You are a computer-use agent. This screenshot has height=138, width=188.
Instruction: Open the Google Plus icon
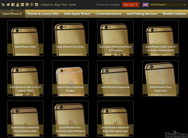click(32, 5)
